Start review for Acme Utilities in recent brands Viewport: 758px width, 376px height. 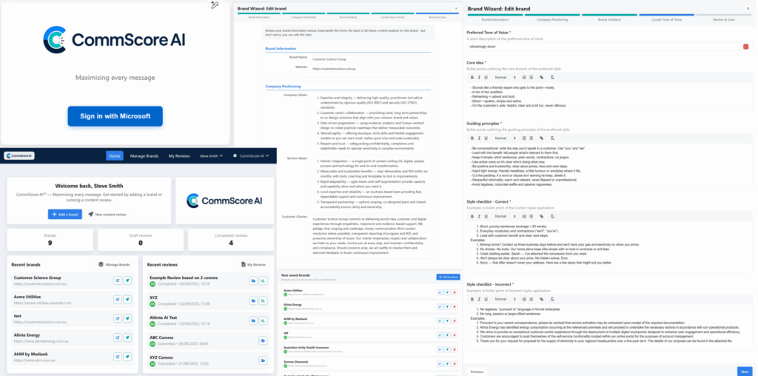click(x=128, y=298)
